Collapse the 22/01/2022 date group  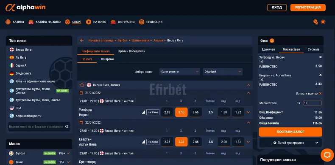pos(248,122)
